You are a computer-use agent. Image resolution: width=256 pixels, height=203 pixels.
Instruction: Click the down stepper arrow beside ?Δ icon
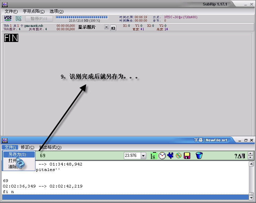pos(250,158)
